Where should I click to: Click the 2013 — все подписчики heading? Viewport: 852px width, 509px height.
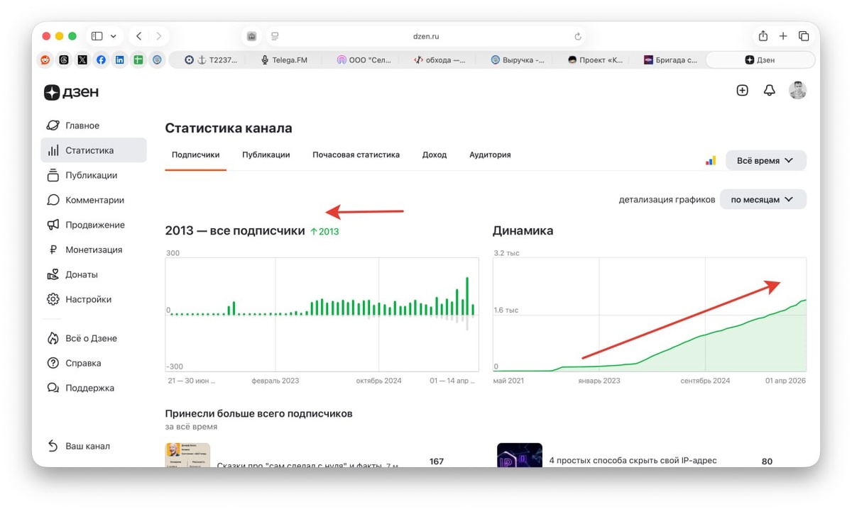pos(235,230)
